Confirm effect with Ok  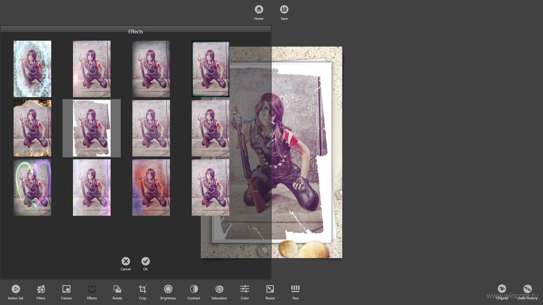click(x=146, y=264)
